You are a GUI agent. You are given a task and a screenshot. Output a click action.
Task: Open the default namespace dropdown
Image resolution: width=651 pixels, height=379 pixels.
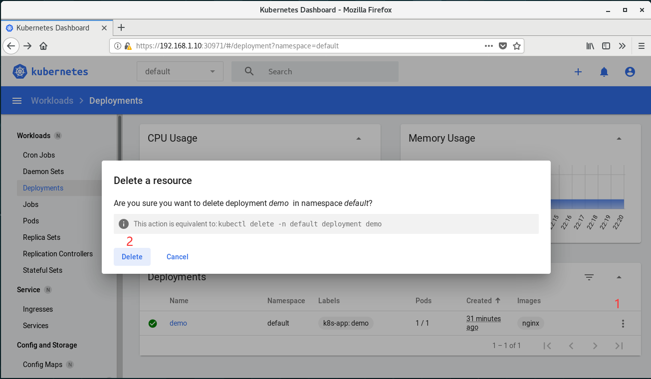(x=180, y=72)
